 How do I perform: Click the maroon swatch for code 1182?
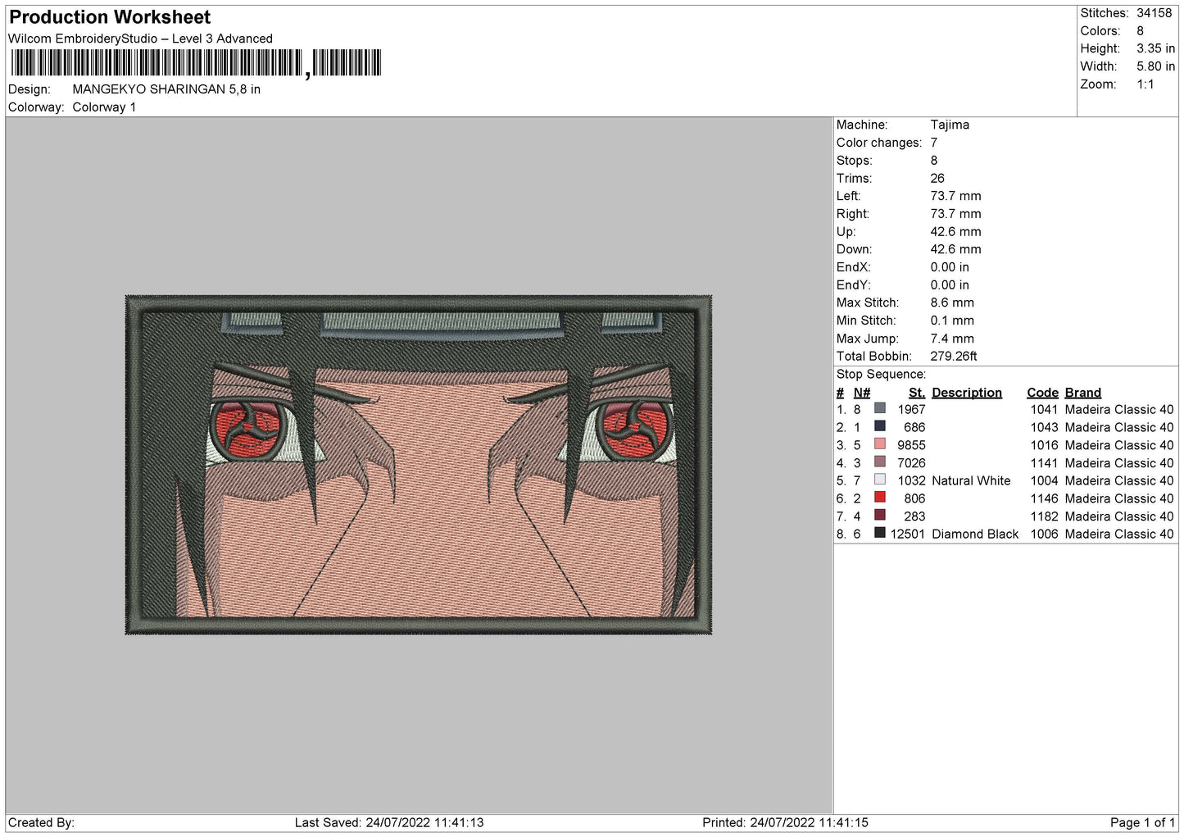[x=880, y=515]
